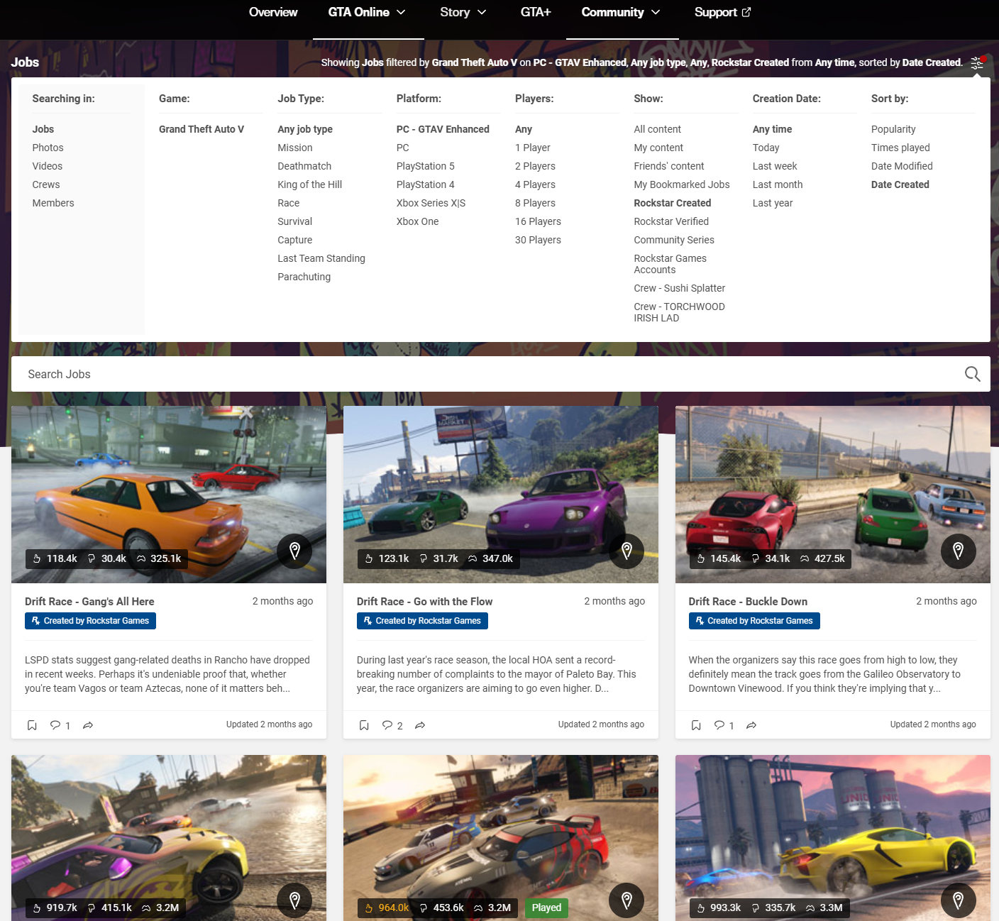Share Drift Race - Go with the Flow
The image size is (999, 921).
coord(420,725)
